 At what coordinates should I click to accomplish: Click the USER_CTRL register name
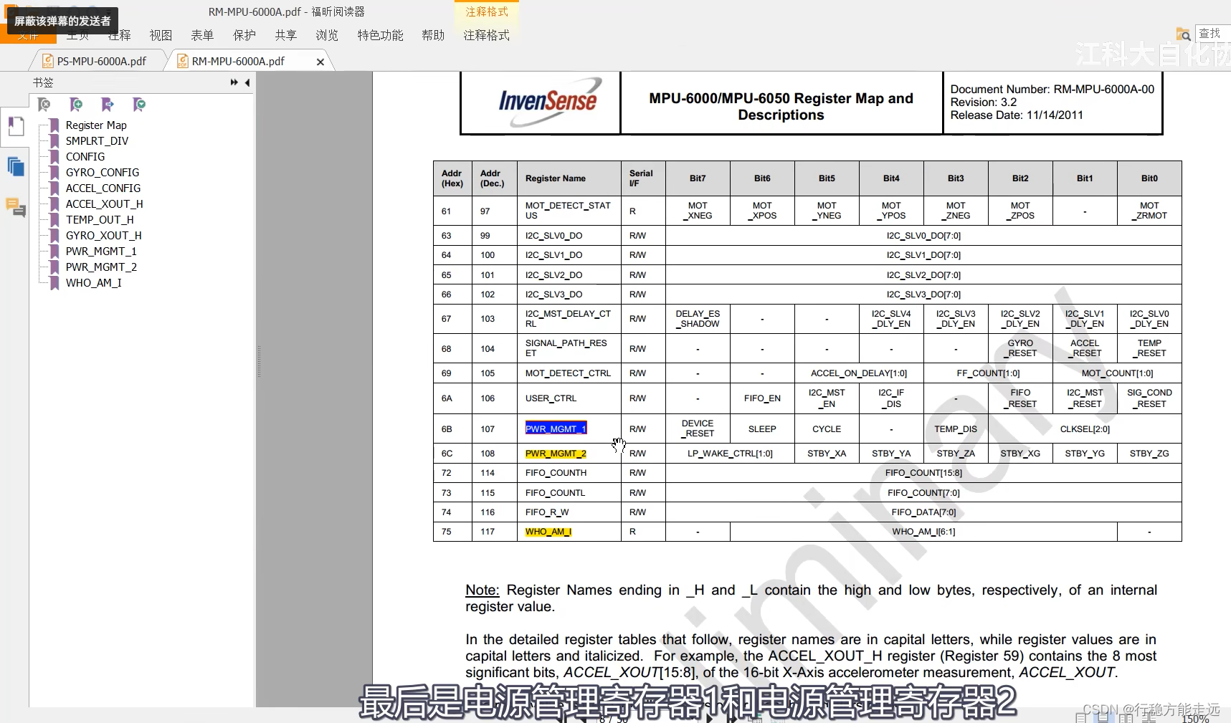[551, 398]
